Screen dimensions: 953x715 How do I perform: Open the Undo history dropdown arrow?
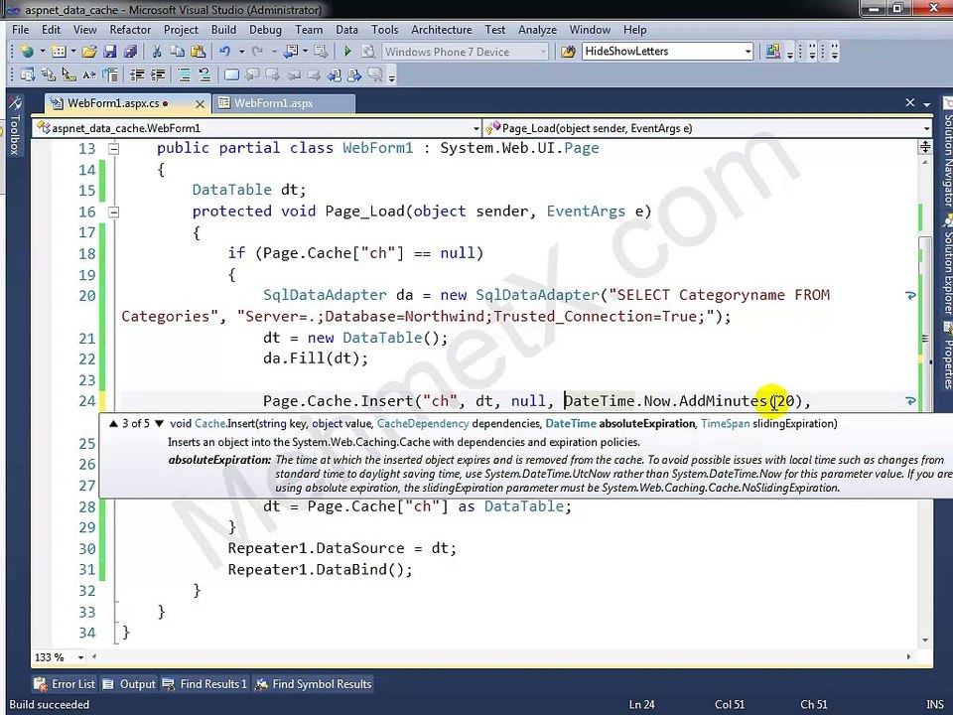coord(241,52)
